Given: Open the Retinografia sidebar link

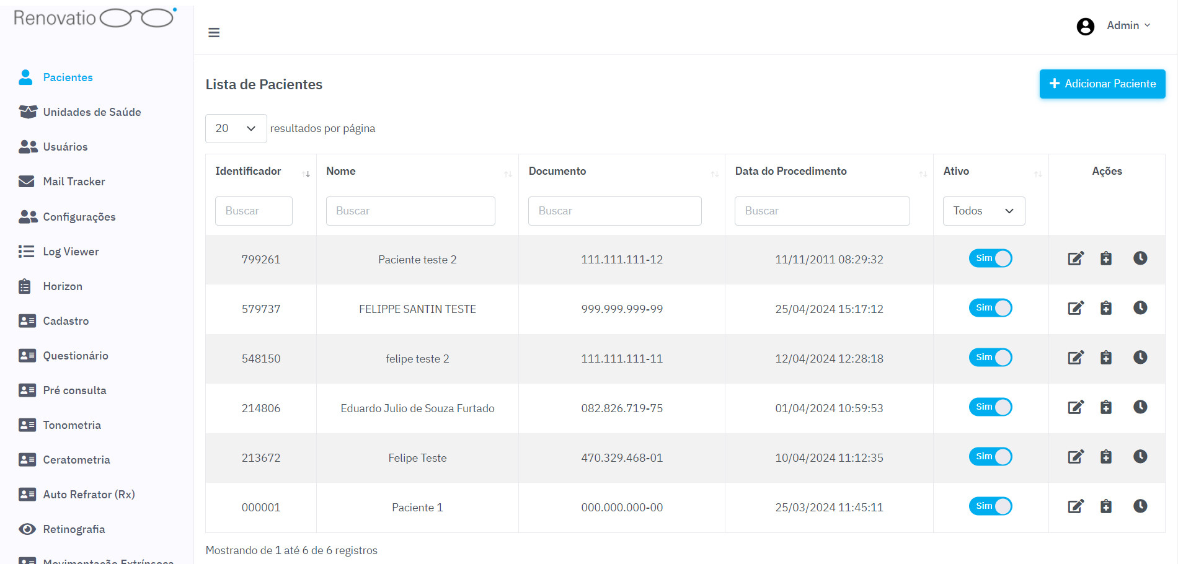Looking at the screenshot, I should coord(74,529).
